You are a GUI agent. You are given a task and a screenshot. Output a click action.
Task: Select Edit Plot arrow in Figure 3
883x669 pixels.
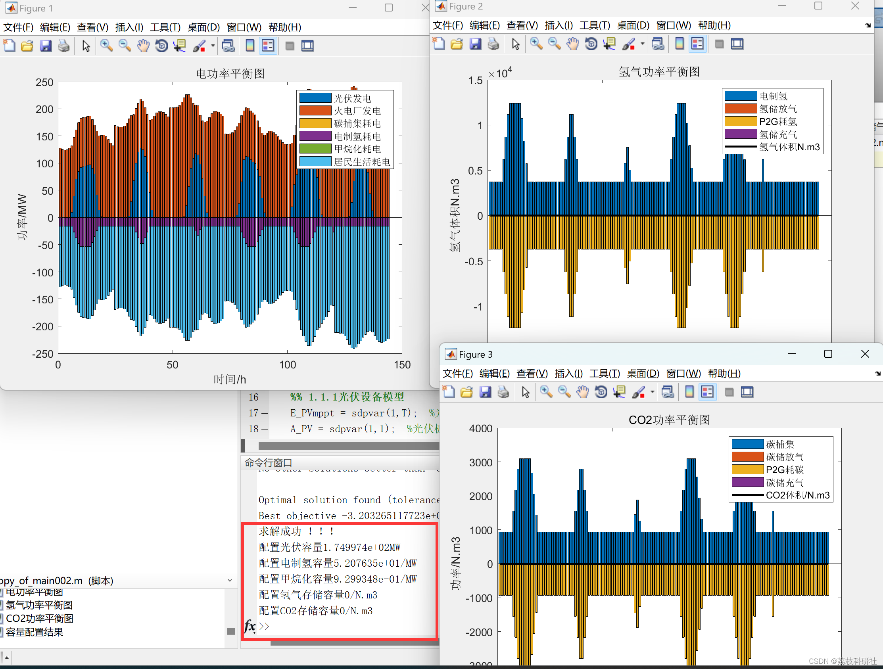tap(525, 392)
